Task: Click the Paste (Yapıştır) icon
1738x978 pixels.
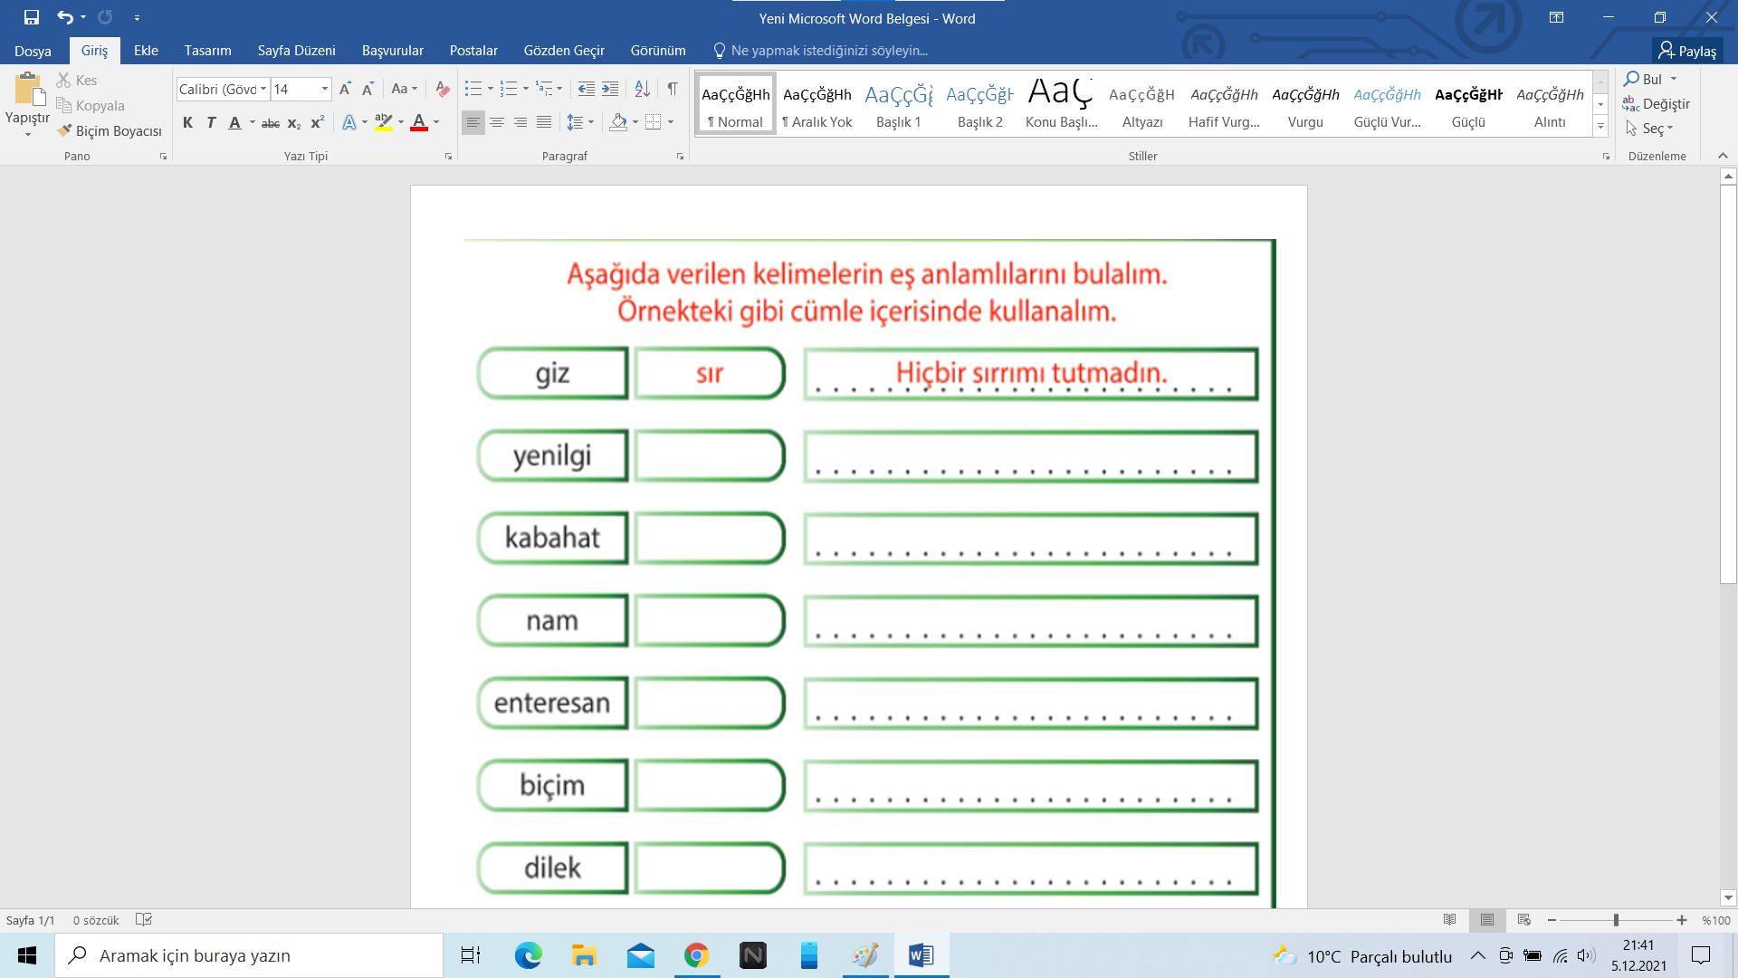Action: [x=28, y=91]
